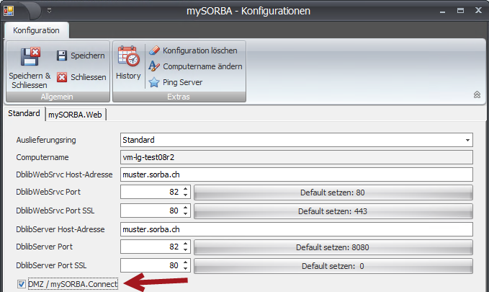This screenshot has width=489, height=292.
Task: Click Default setzen: 8080 button
Action: pyautogui.click(x=333, y=247)
